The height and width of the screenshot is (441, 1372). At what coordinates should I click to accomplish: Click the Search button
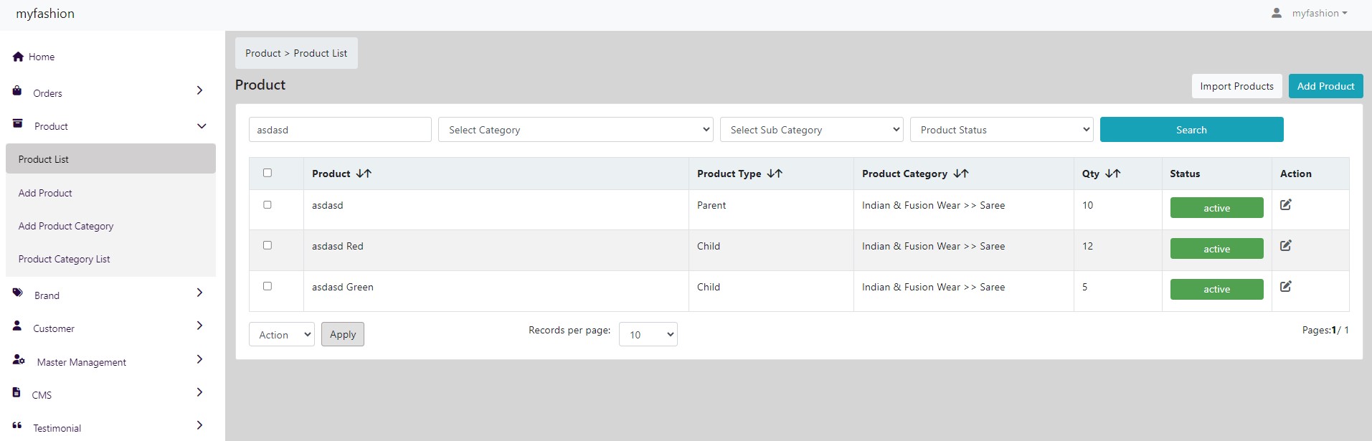1191,130
